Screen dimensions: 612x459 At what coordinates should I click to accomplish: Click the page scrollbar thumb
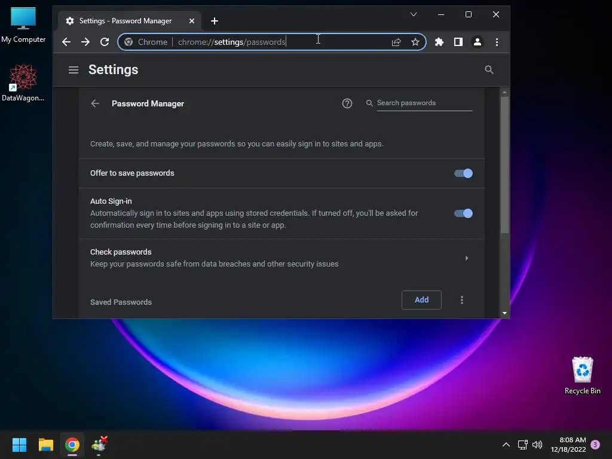(x=504, y=165)
